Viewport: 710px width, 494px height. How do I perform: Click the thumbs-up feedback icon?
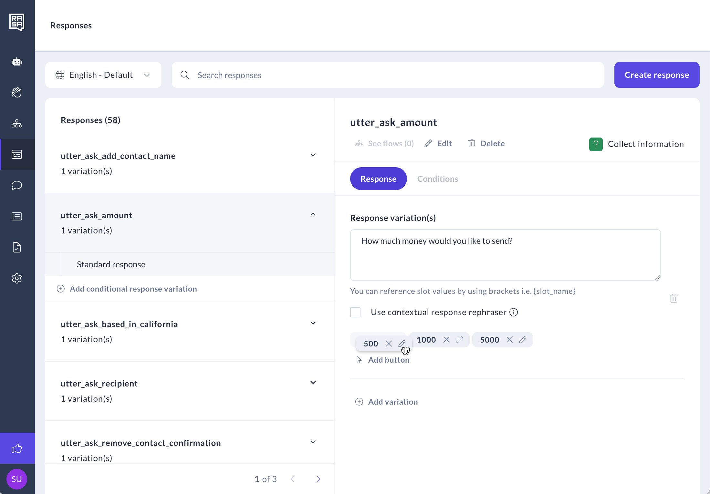[x=17, y=448]
